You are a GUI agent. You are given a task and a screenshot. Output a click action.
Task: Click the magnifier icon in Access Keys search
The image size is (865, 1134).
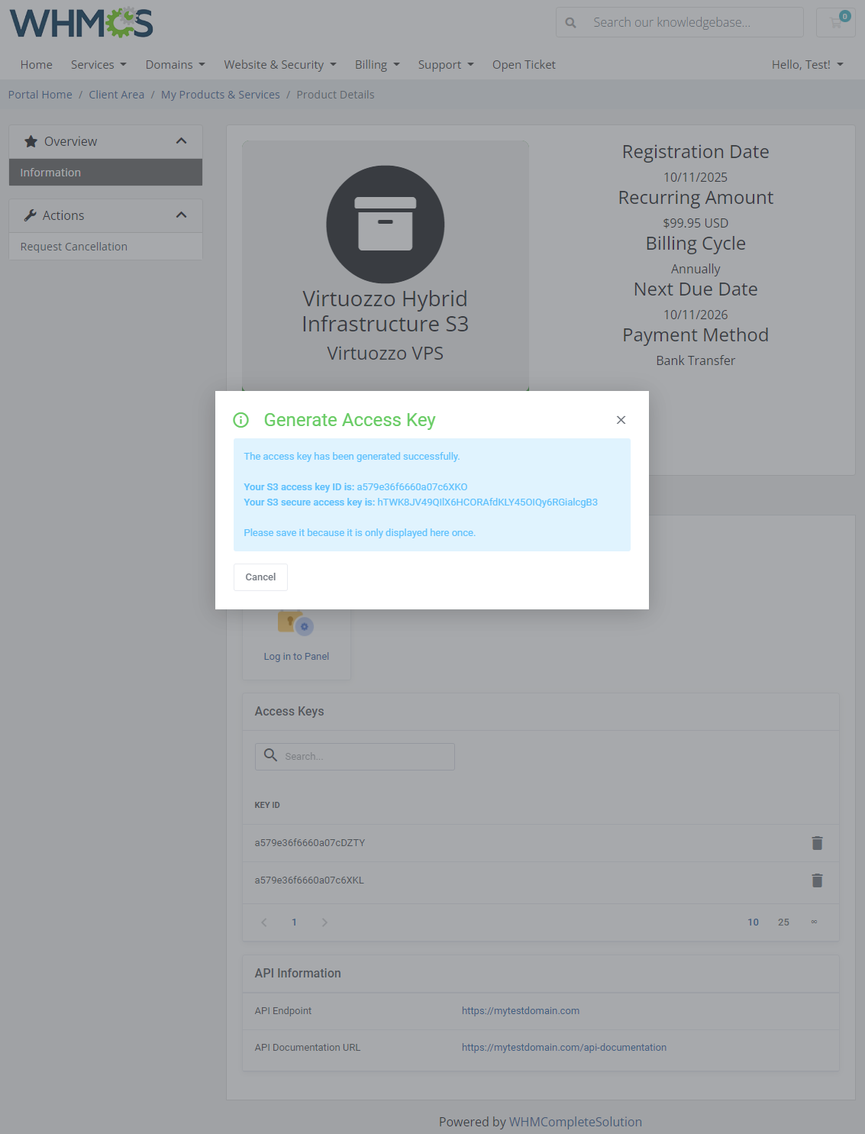(x=270, y=755)
